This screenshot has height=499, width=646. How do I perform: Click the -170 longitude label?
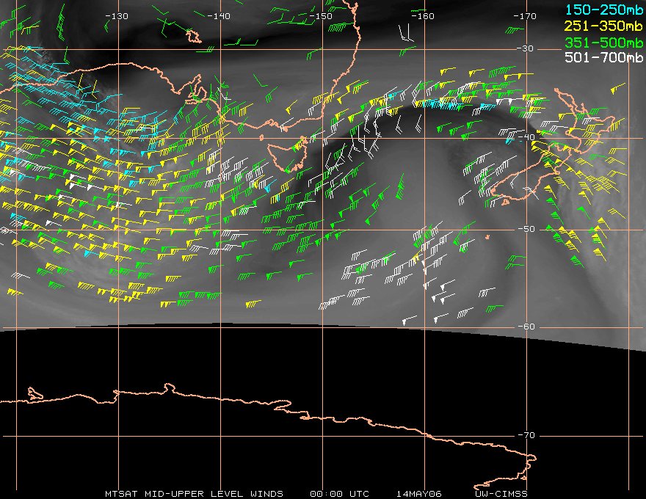tap(525, 16)
